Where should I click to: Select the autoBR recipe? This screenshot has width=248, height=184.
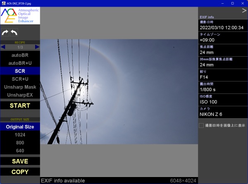coord(20,55)
